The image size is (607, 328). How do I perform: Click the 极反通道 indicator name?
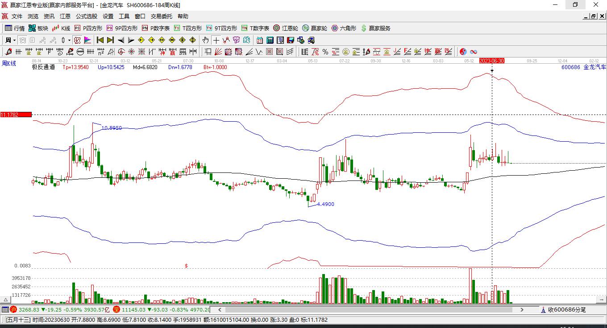pyautogui.click(x=43, y=67)
